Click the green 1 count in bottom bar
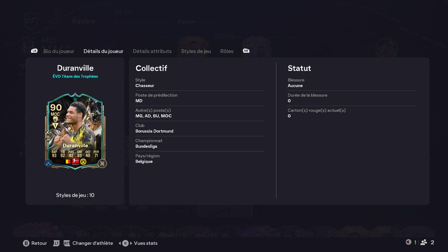Screen dimensions: 448x252 (415, 242)
